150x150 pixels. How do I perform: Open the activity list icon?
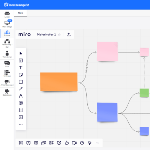(51, 143)
